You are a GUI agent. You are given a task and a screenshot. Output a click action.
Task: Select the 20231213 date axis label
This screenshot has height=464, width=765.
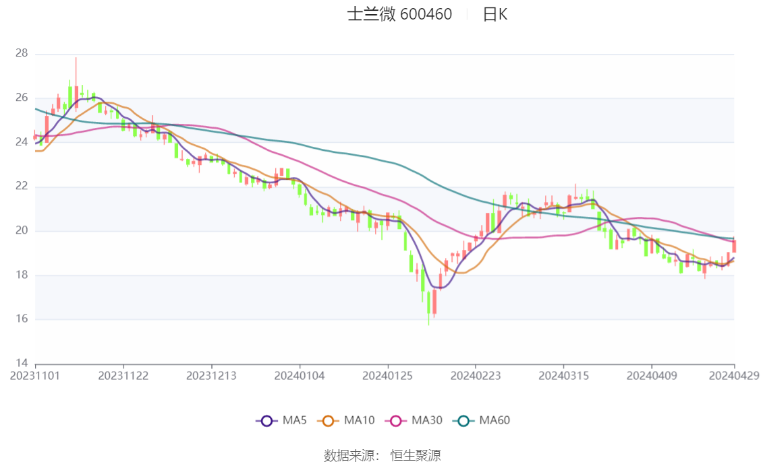[211, 375]
